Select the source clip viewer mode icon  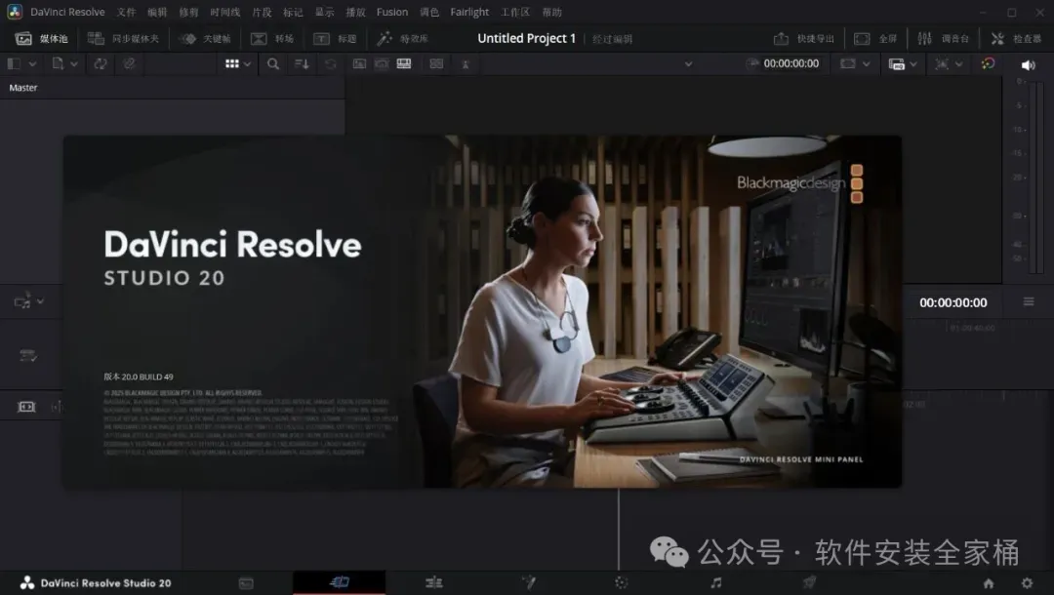tap(359, 63)
